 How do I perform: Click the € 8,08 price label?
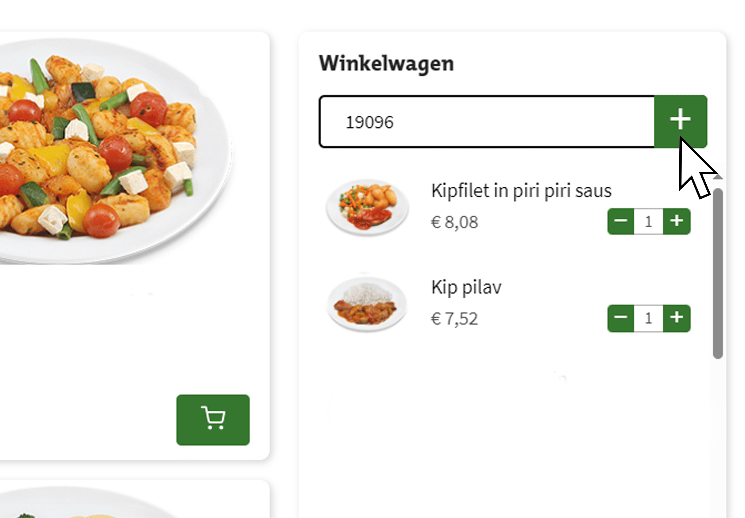click(x=455, y=222)
